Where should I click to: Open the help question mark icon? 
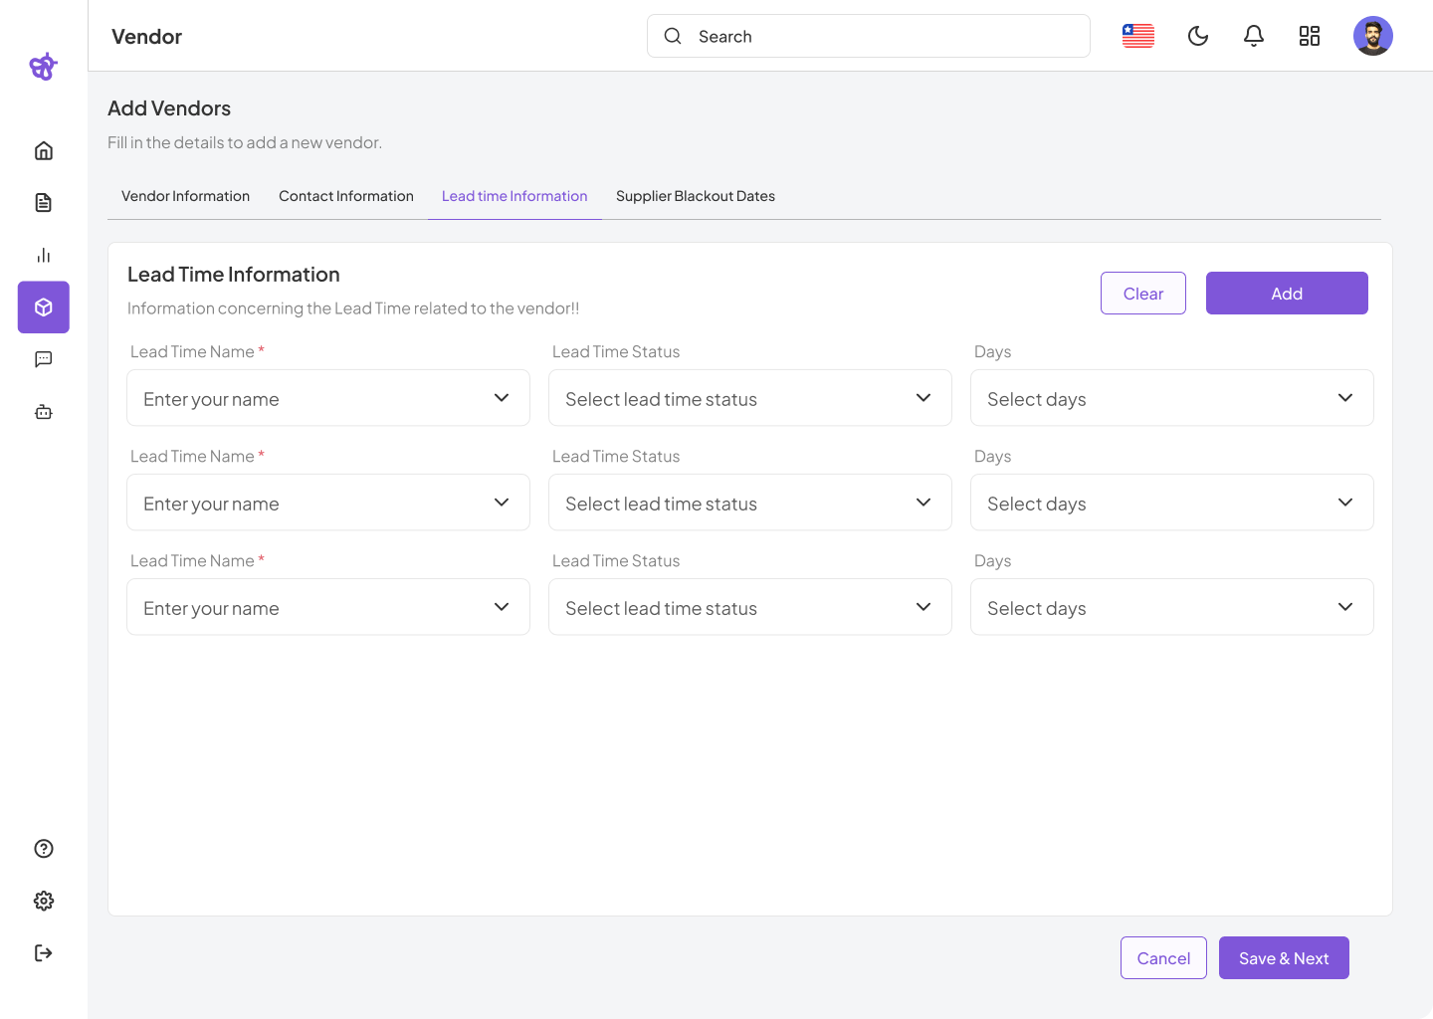pos(44,849)
